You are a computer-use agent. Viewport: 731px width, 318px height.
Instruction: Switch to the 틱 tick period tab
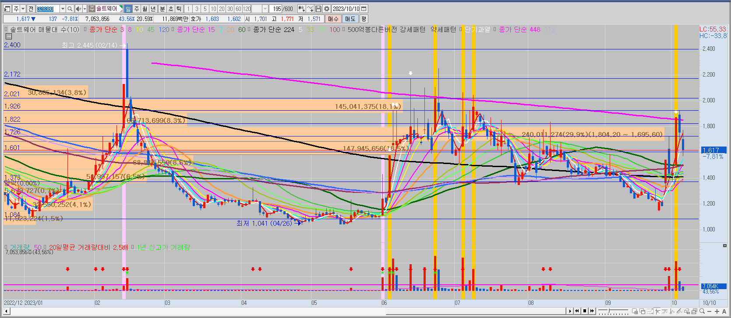[x=179, y=9]
